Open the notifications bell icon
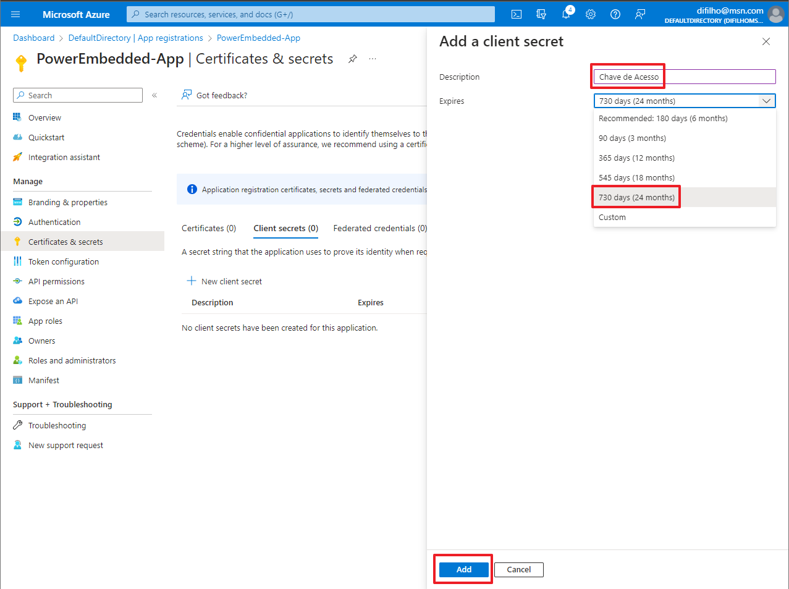789x589 pixels. click(x=566, y=14)
